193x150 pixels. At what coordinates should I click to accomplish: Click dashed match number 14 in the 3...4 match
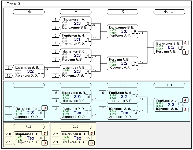[182, 105]
